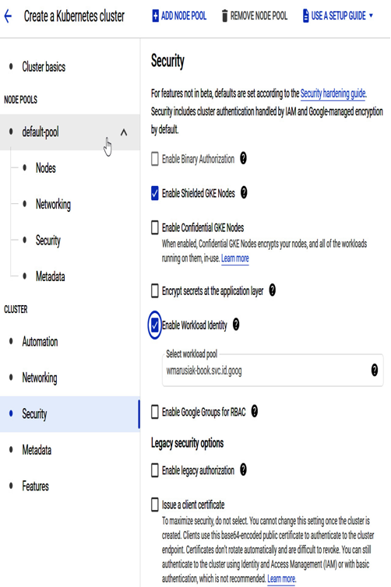The height and width of the screenshot is (587, 391).
Task: Open help for Enable Google Groups for RBAC
Action: [x=255, y=411]
